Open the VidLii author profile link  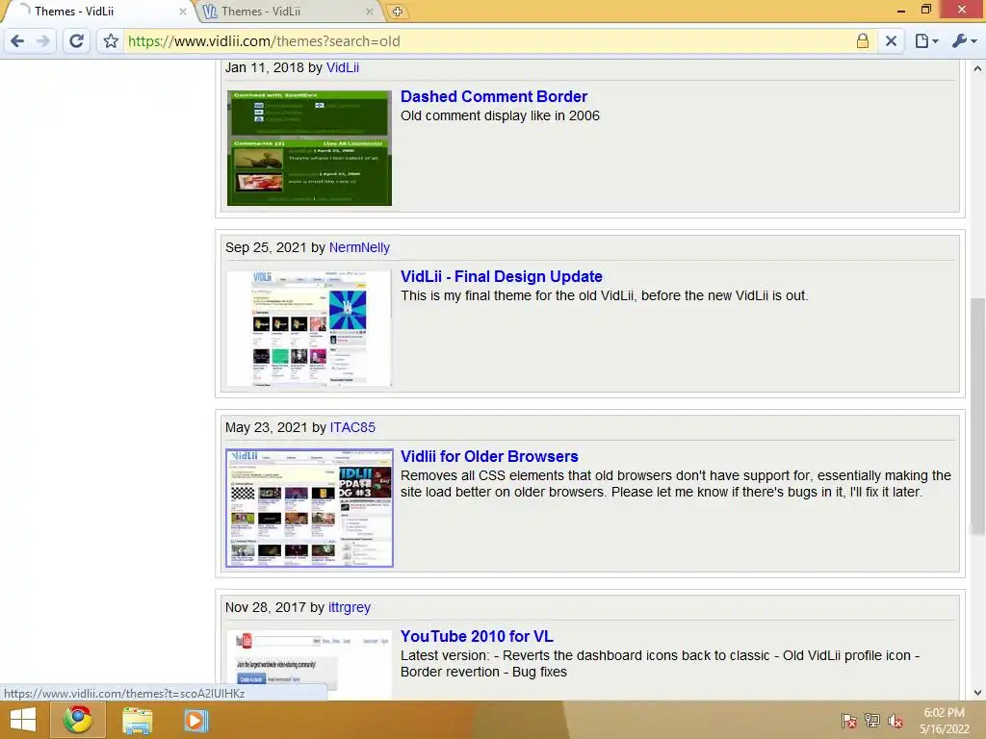tap(343, 68)
